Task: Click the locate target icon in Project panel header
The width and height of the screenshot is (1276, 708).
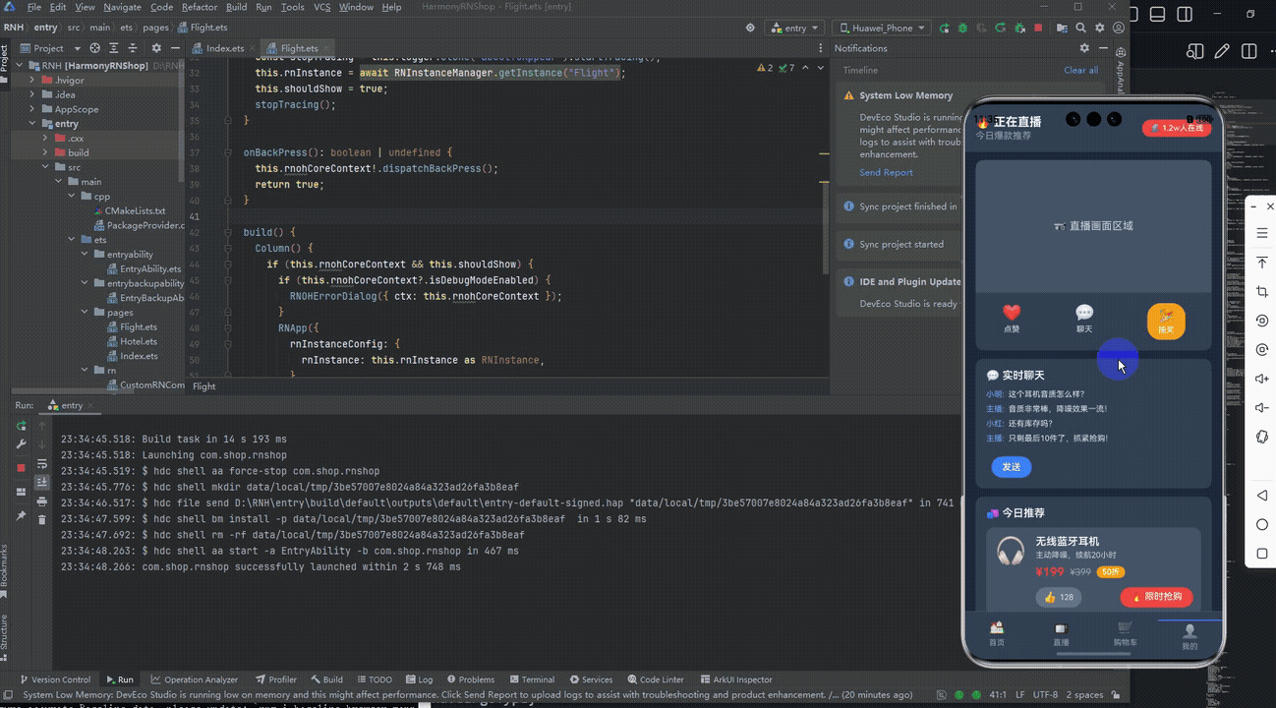Action: (x=95, y=47)
